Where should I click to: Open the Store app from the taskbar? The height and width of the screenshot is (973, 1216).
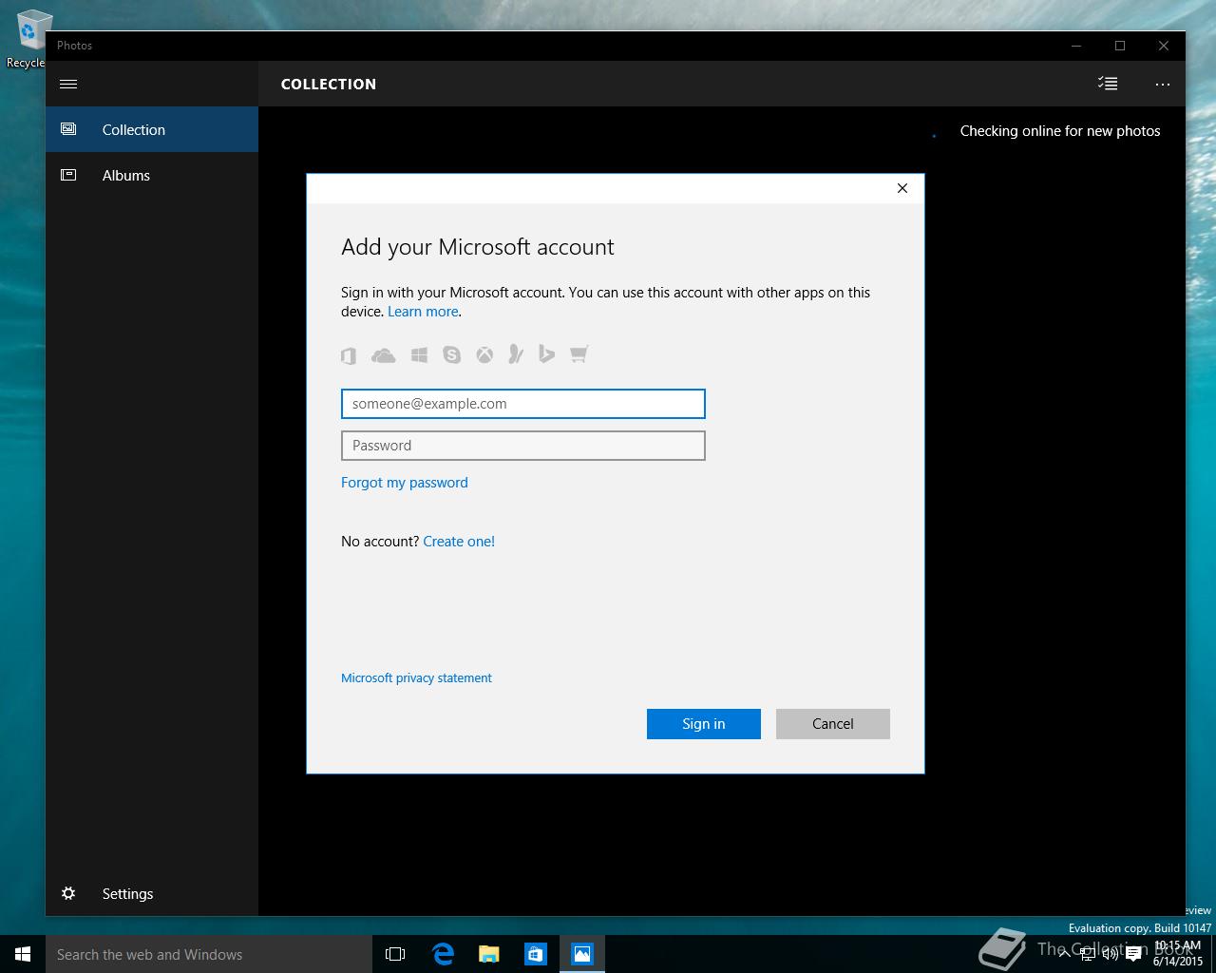coord(536,954)
